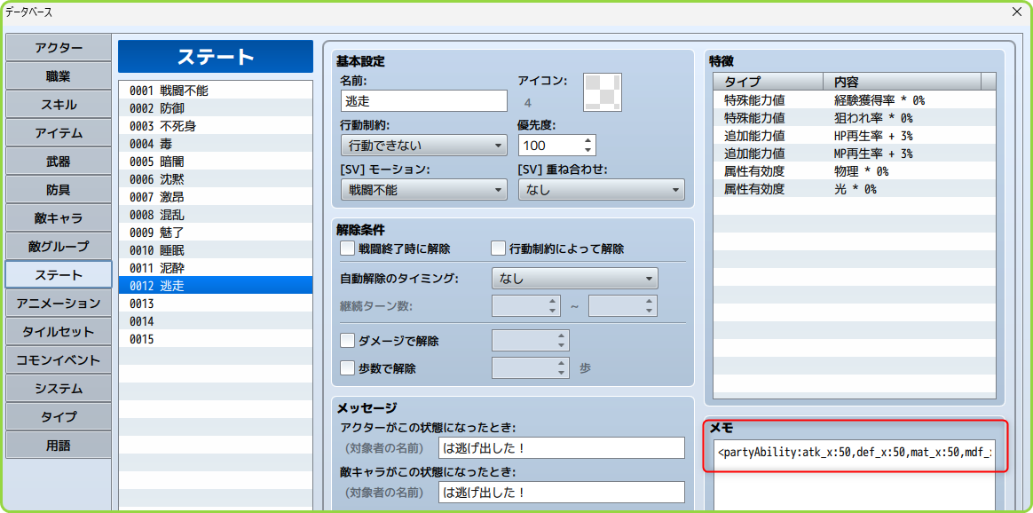
Task: Open the システム tab
Action: click(x=59, y=389)
